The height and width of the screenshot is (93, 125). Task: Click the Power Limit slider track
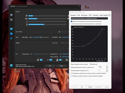pos(66,57)
